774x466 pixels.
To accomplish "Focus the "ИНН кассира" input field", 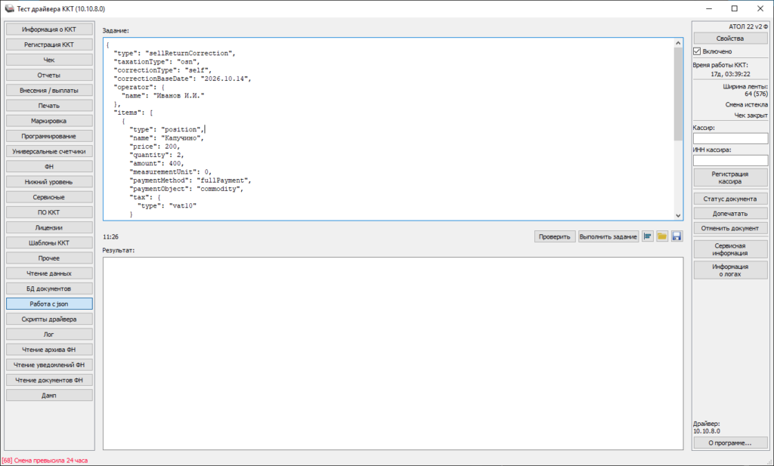I will [x=731, y=161].
